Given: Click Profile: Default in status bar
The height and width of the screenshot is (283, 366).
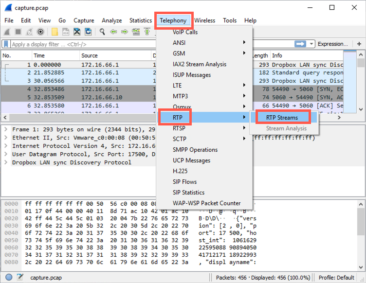Looking at the screenshot, I should point(336,277).
